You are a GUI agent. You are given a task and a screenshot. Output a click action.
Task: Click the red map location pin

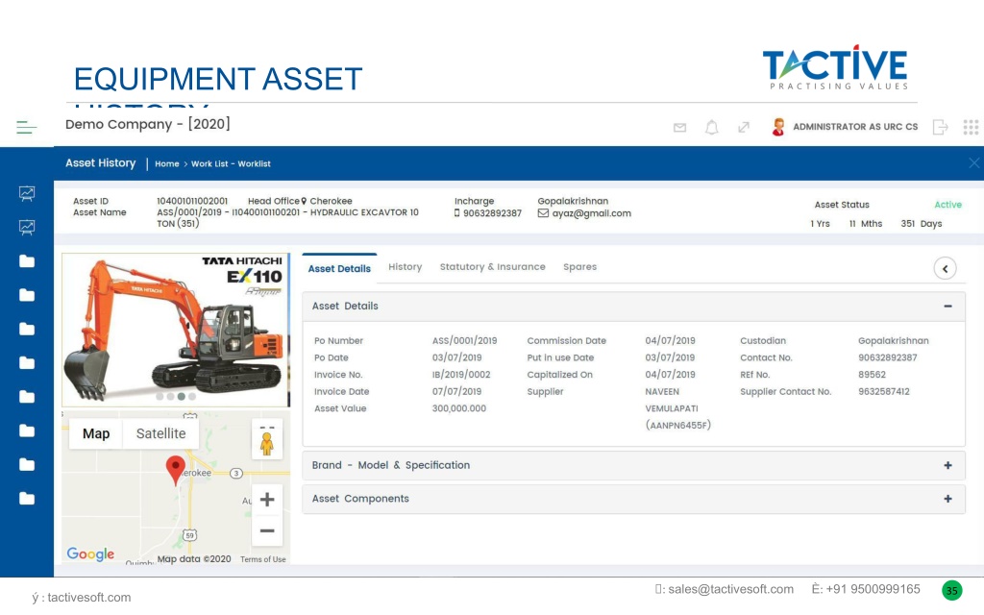175,471
